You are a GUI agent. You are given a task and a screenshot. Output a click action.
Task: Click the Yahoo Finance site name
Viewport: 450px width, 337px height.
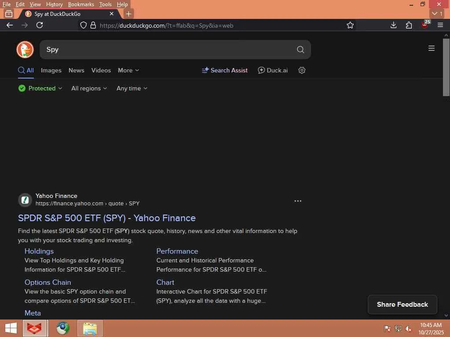point(56,196)
